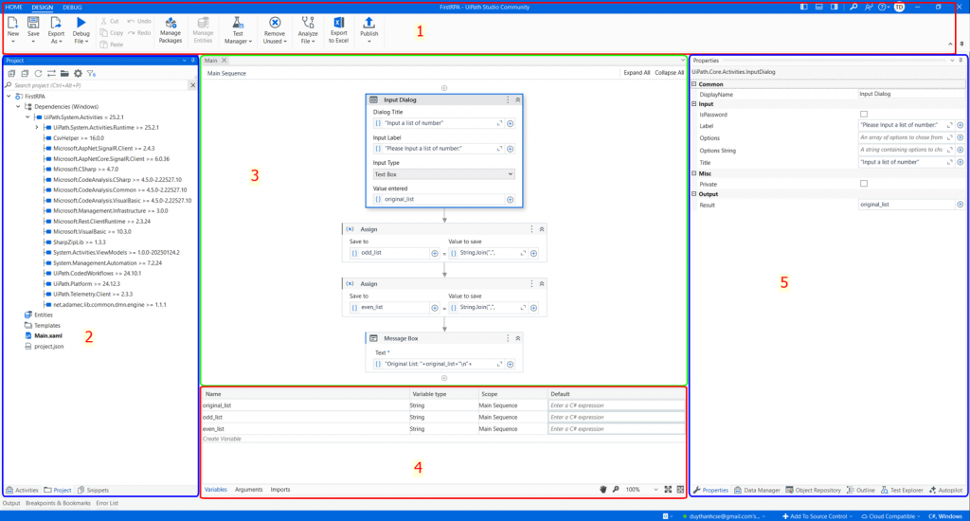Collapse the Common properties section

694,84
